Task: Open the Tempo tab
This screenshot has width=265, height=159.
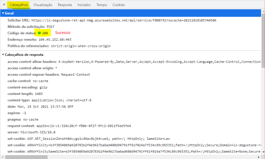Action: (x=102, y=5)
